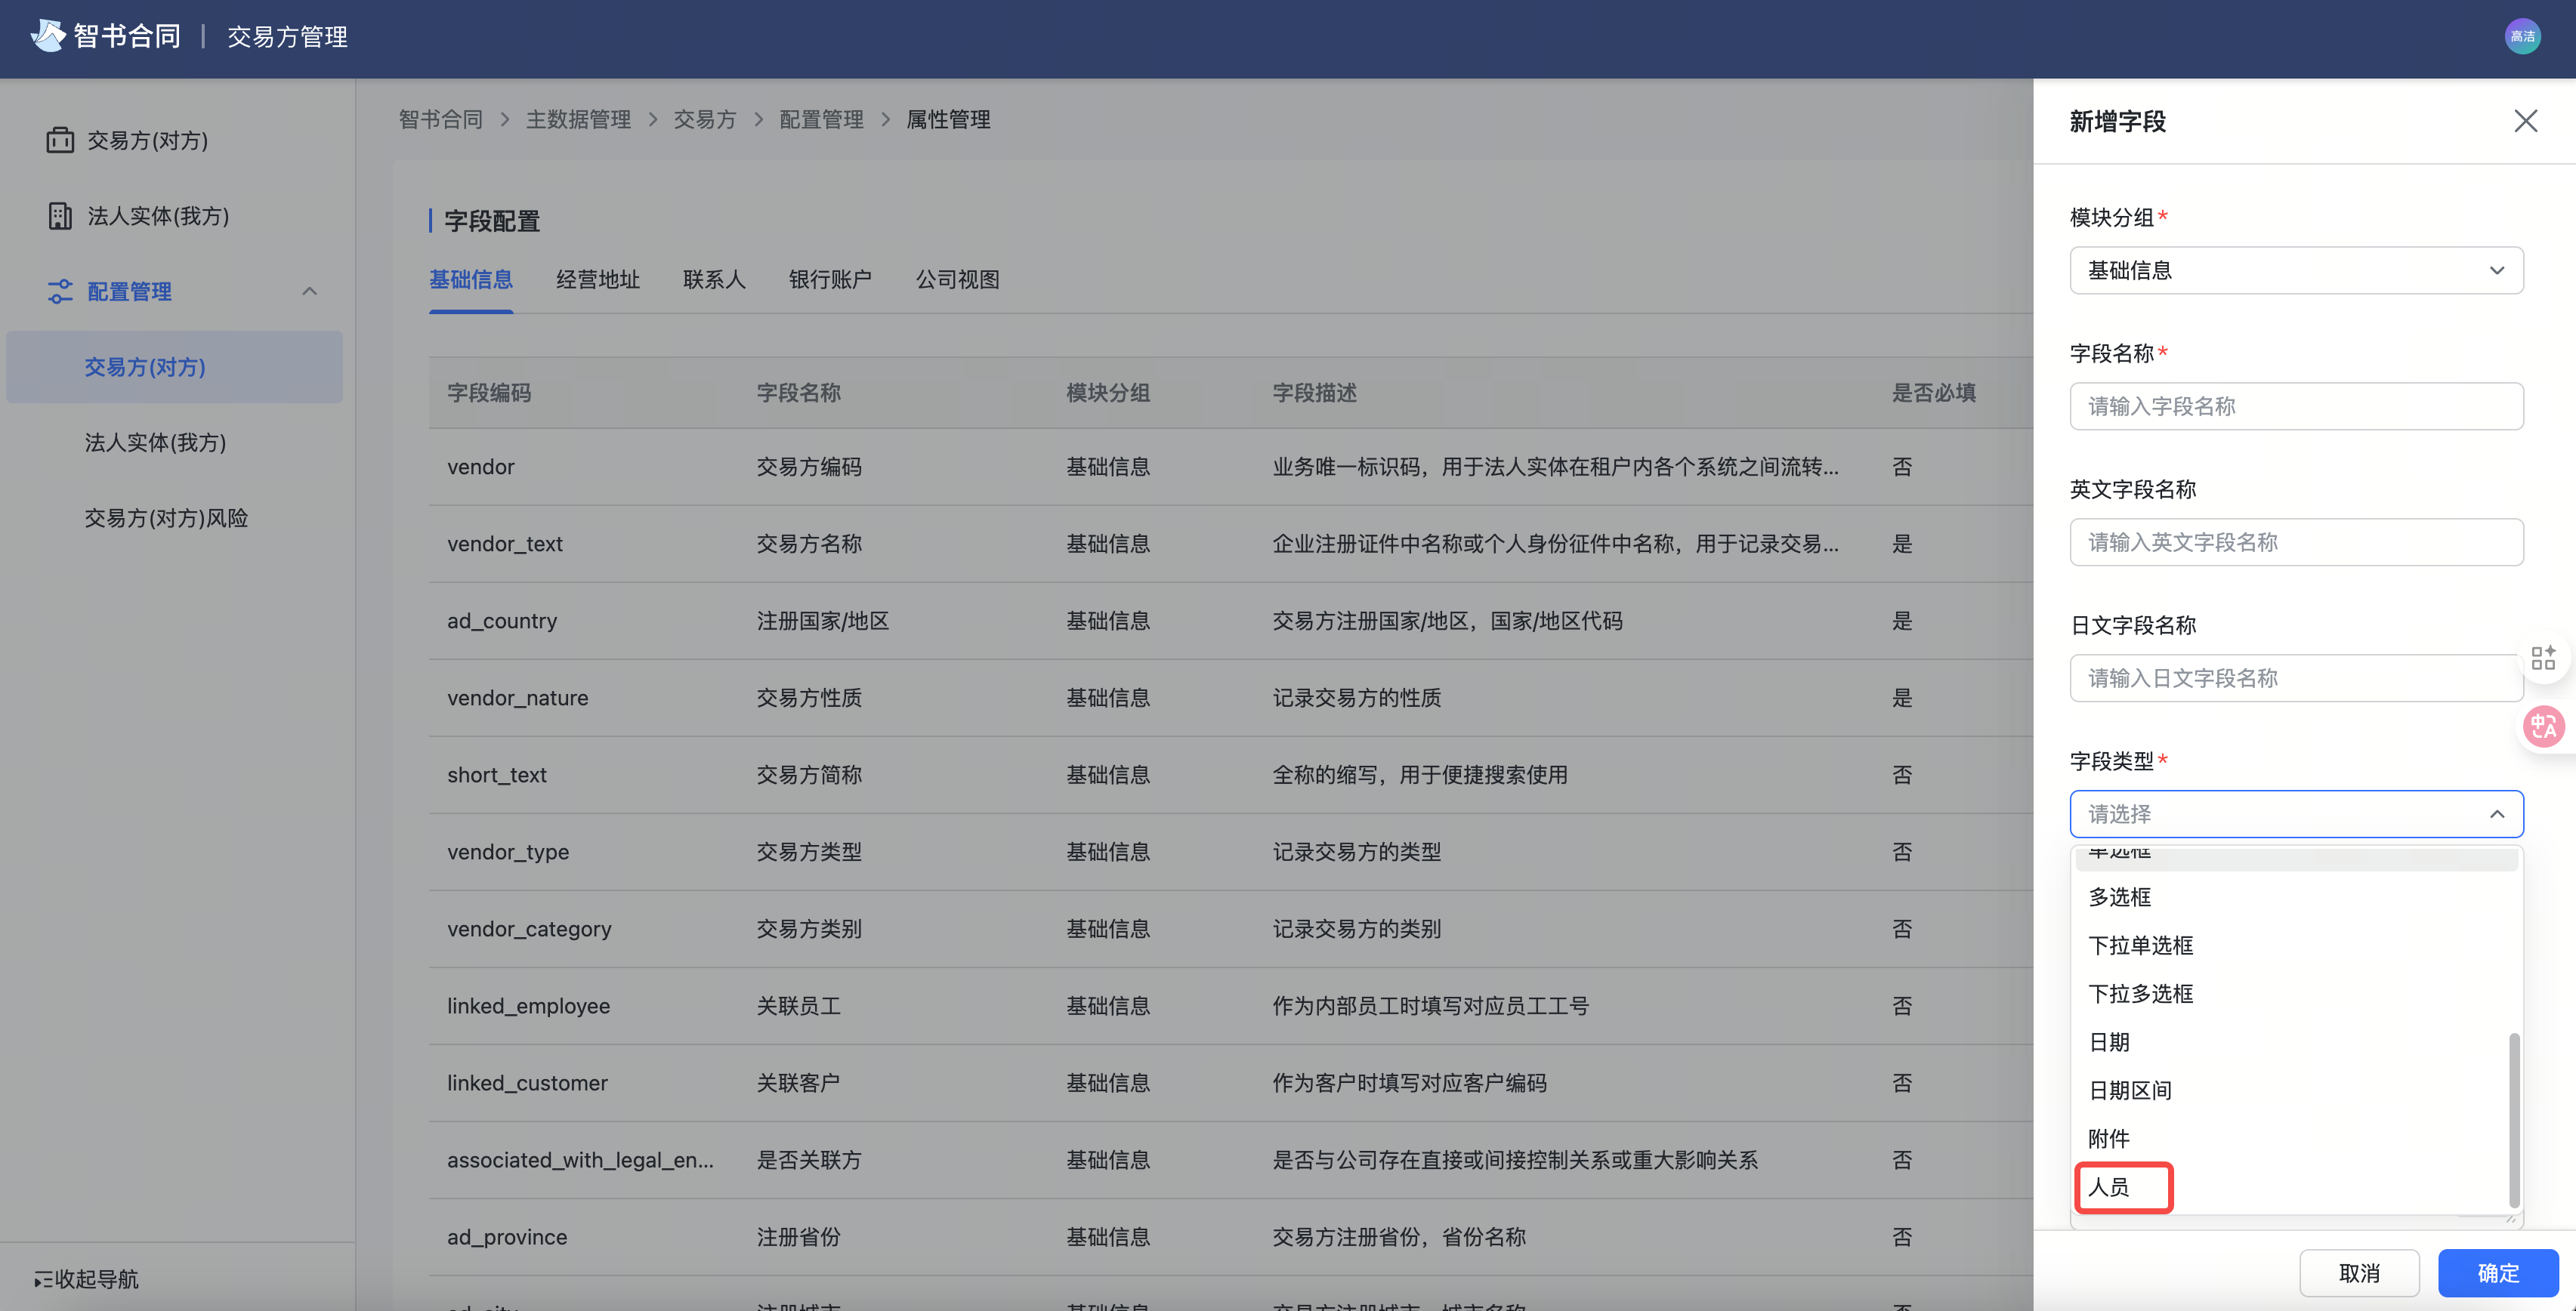Click the floating widget grid icon

pyautogui.click(x=2545, y=657)
